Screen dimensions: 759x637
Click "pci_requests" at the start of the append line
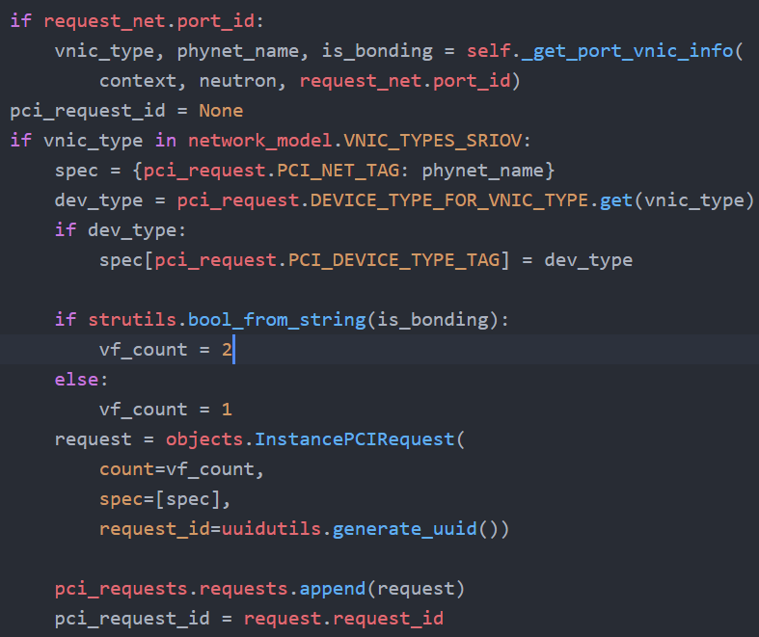pyautogui.click(x=121, y=589)
